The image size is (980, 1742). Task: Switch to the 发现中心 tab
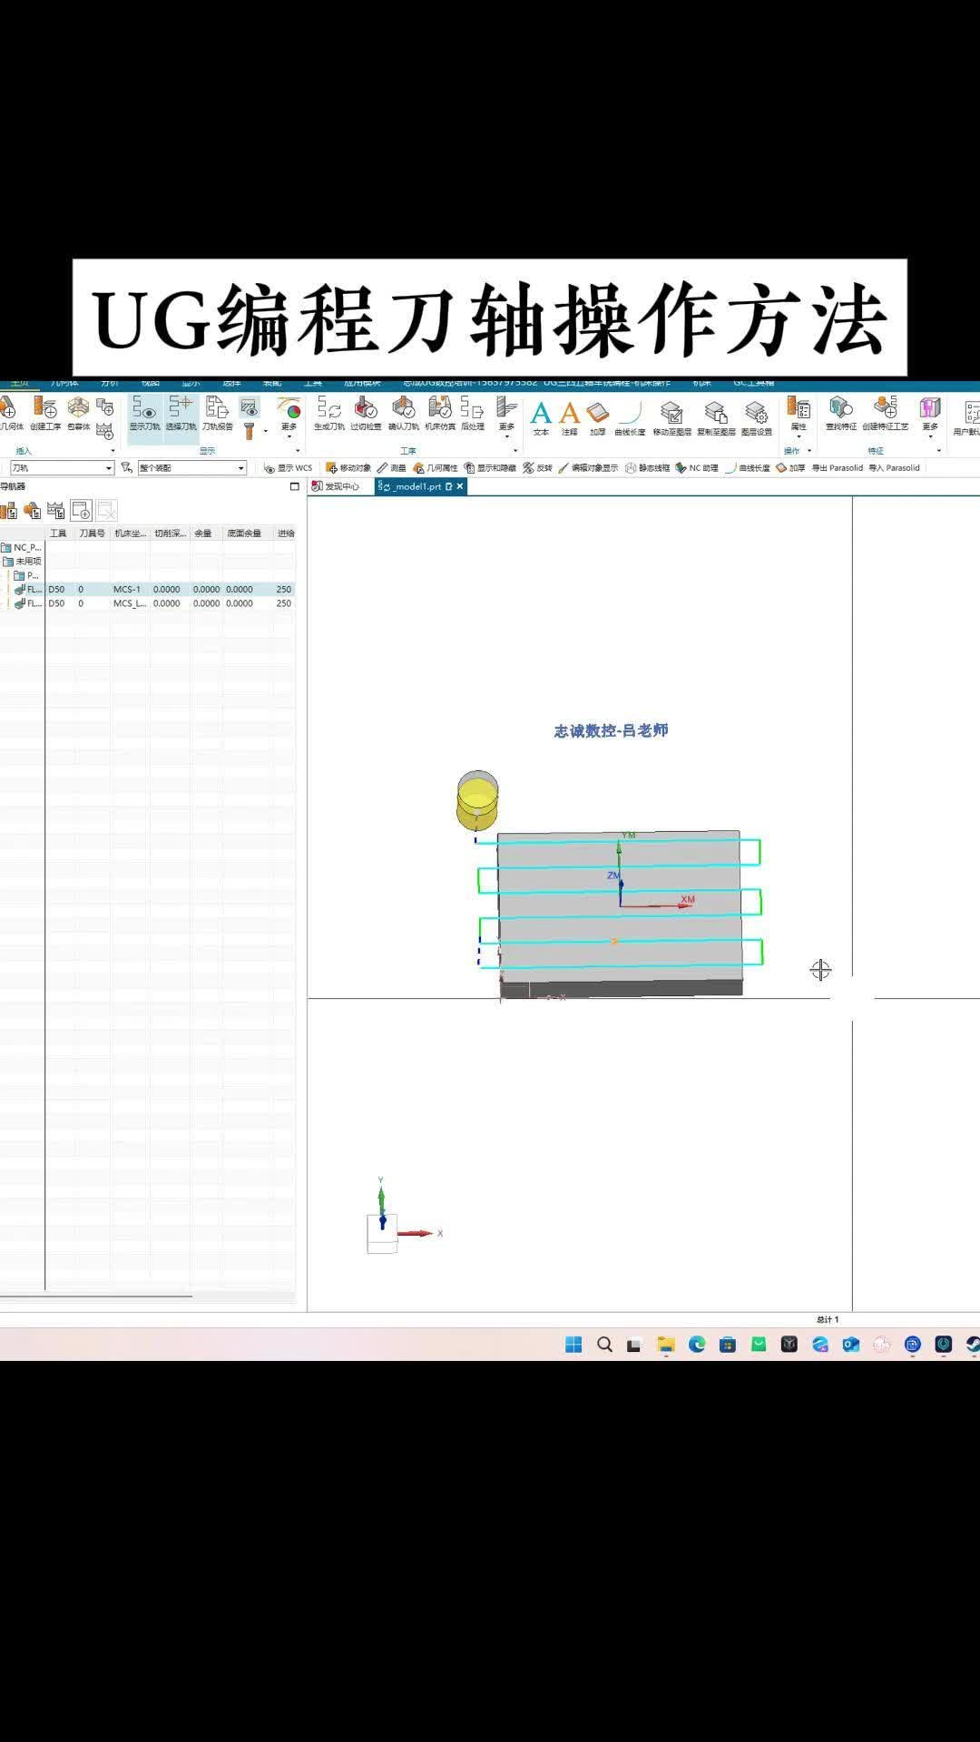[x=336, y=486]
